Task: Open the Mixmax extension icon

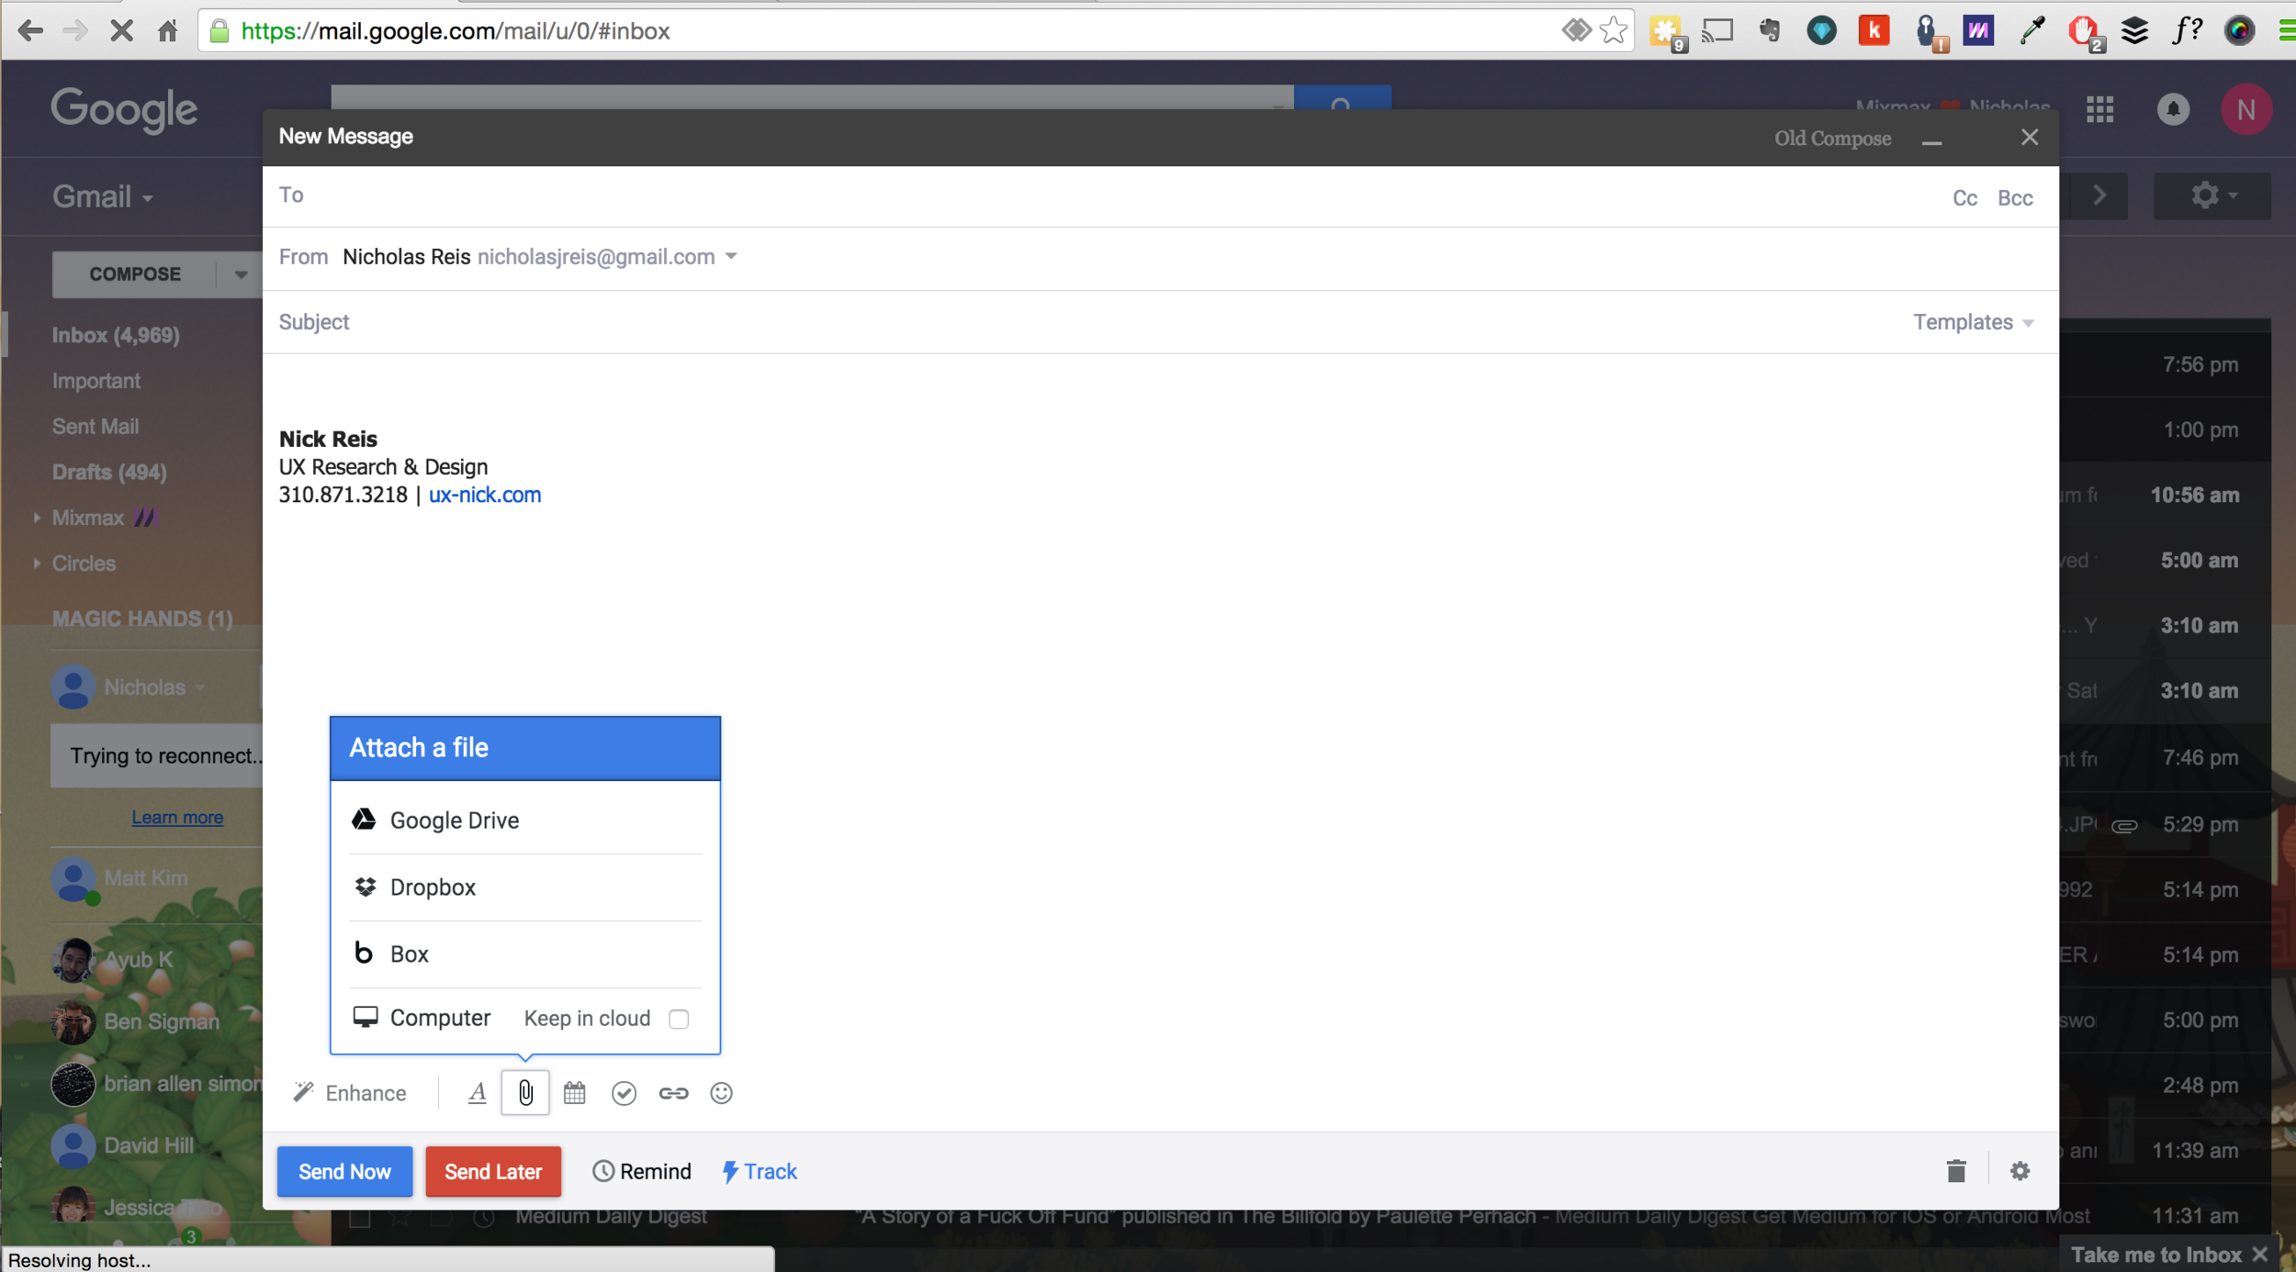Action: pyautogui.click(x=1978, y=31)
